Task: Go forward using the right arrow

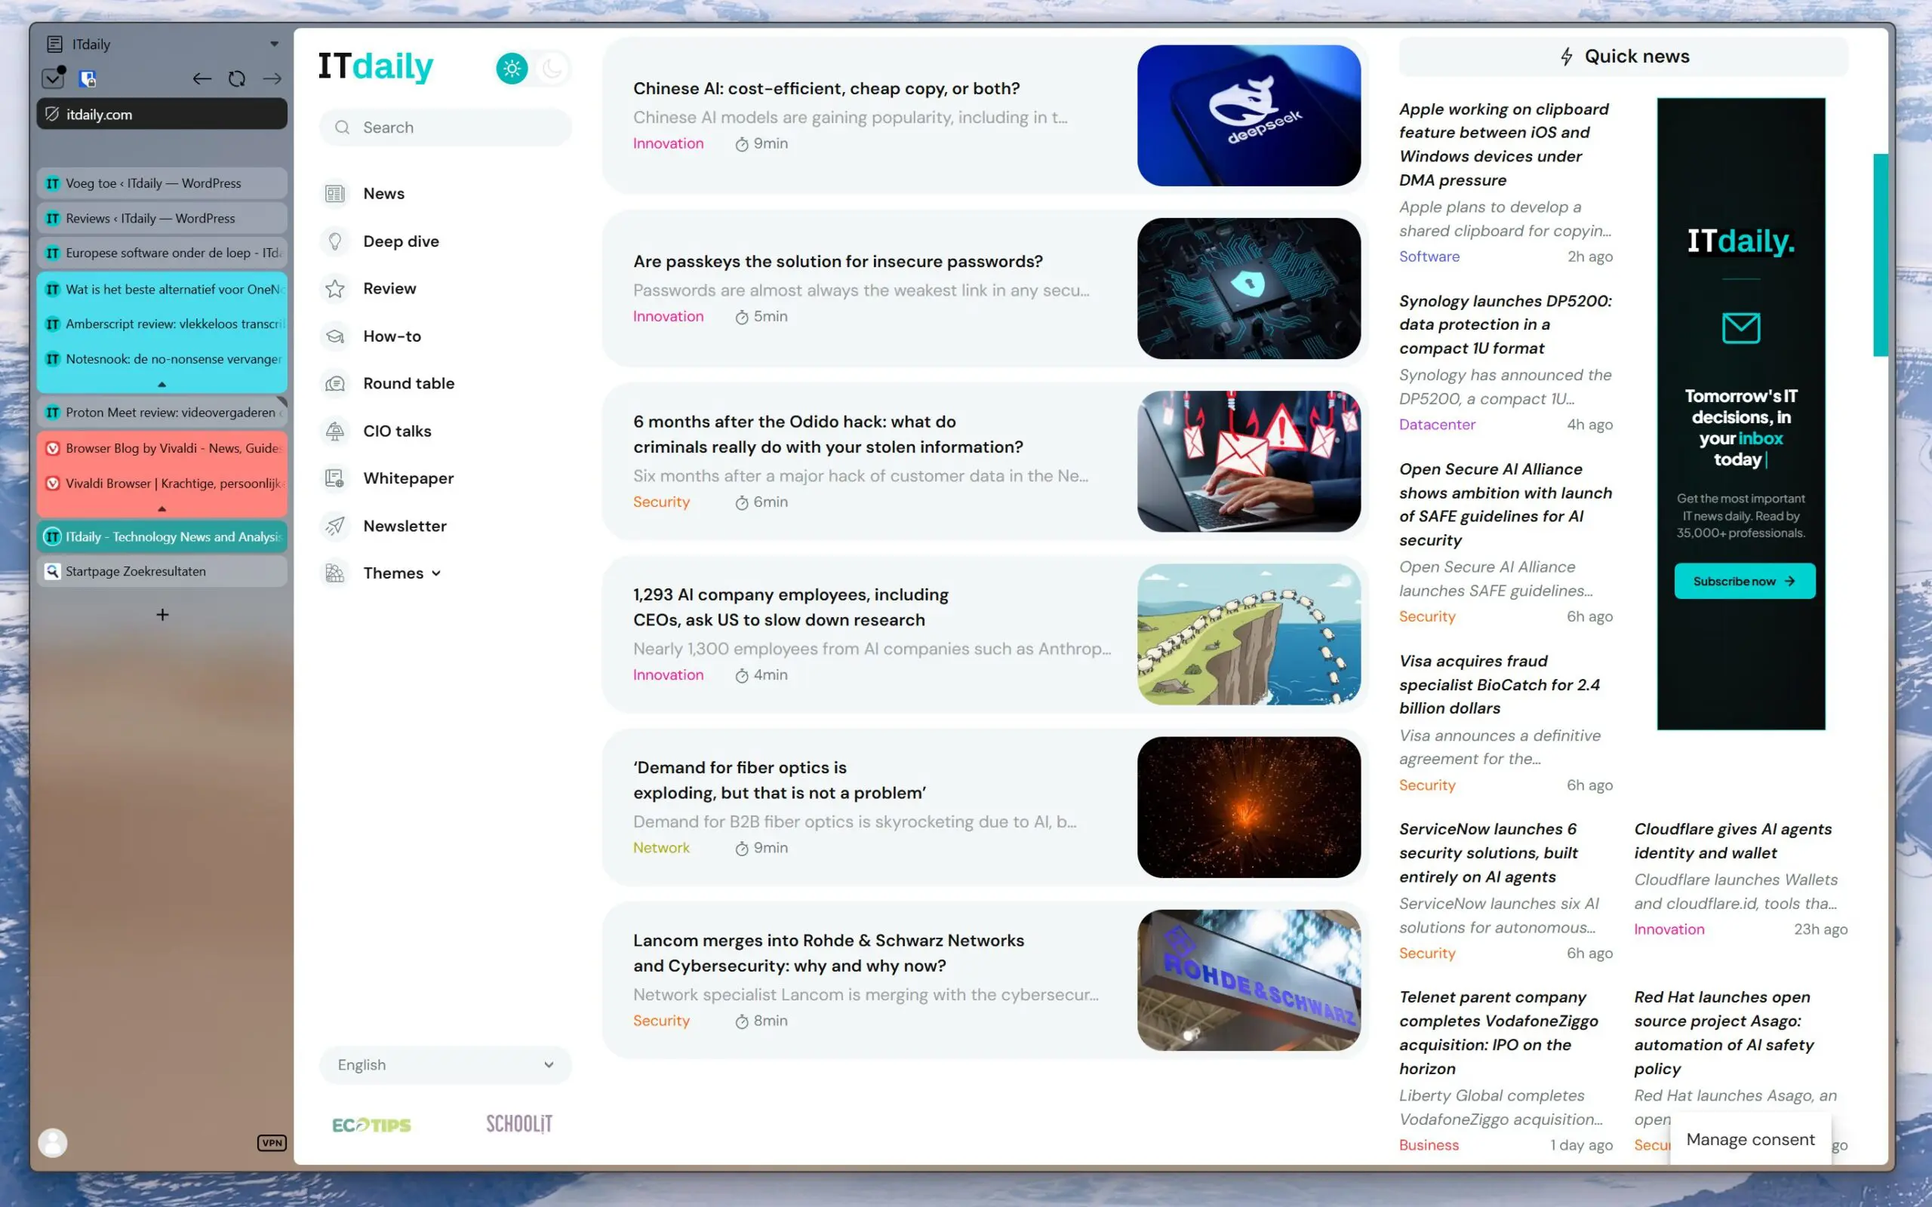Action: tap(272, 78)
